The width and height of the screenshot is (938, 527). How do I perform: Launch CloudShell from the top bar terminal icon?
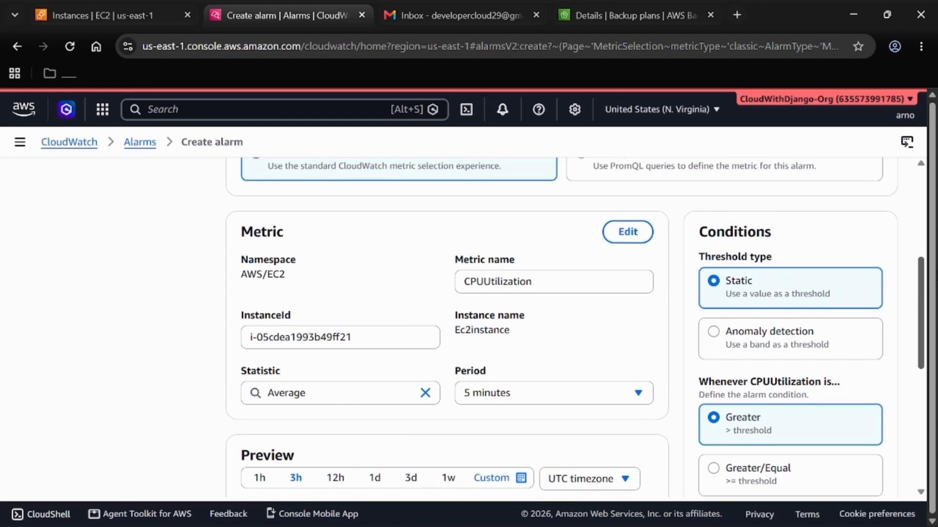point(467,109)
